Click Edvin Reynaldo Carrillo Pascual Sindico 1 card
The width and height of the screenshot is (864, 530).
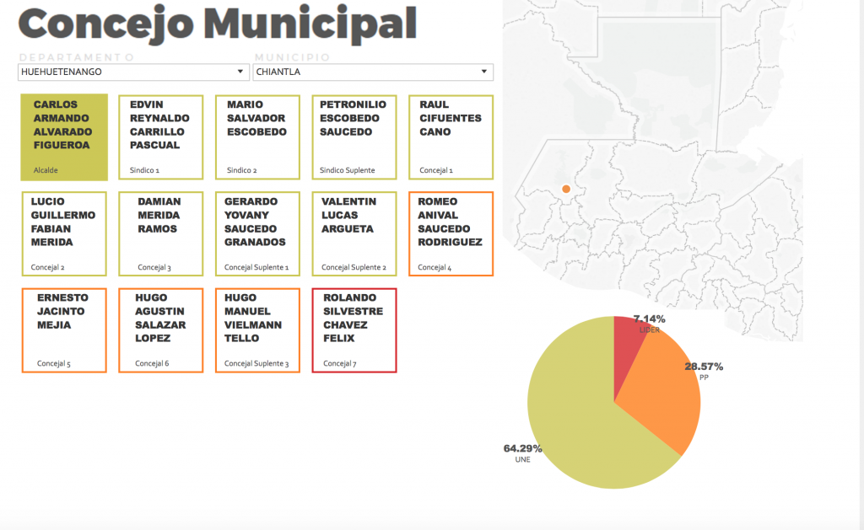click(161, 137)
